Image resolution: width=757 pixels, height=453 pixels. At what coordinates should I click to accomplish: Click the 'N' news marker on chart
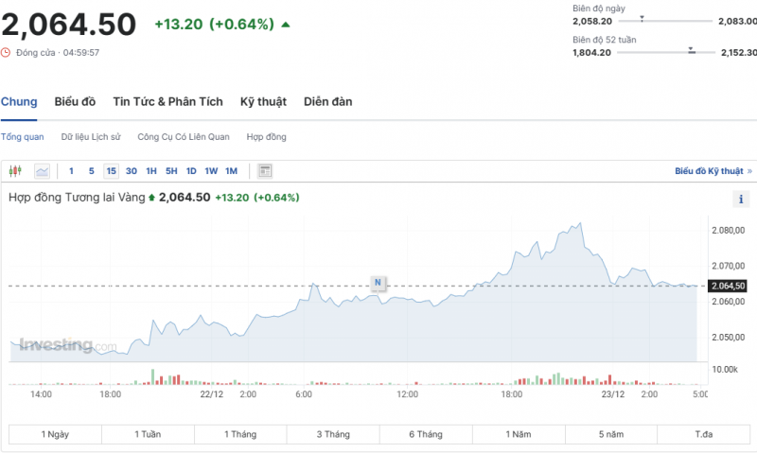pos(378,282)
